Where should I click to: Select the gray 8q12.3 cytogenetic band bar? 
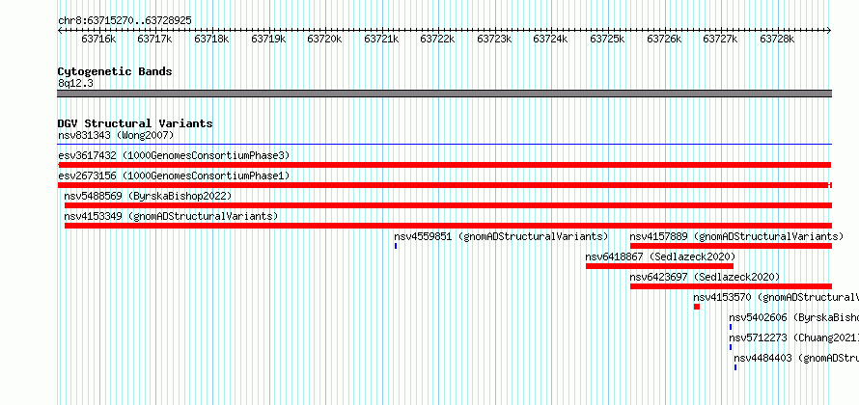[444, 94]
